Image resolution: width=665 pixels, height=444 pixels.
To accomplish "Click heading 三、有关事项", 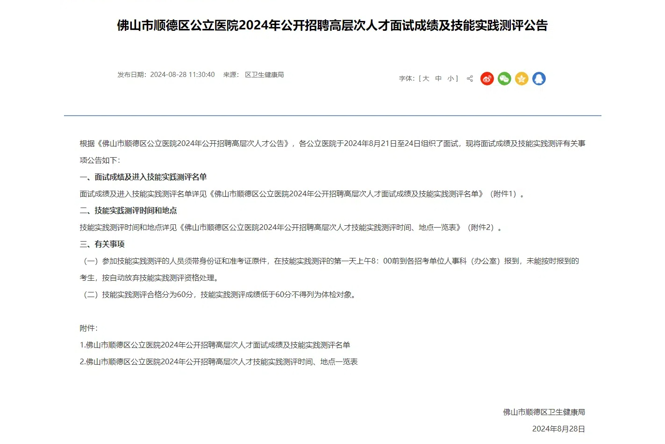I will click(x=102, y=244).
